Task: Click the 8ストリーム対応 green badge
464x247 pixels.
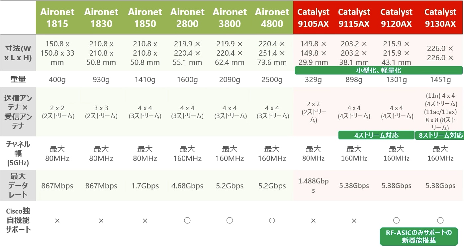Action: tap(440, 135)
